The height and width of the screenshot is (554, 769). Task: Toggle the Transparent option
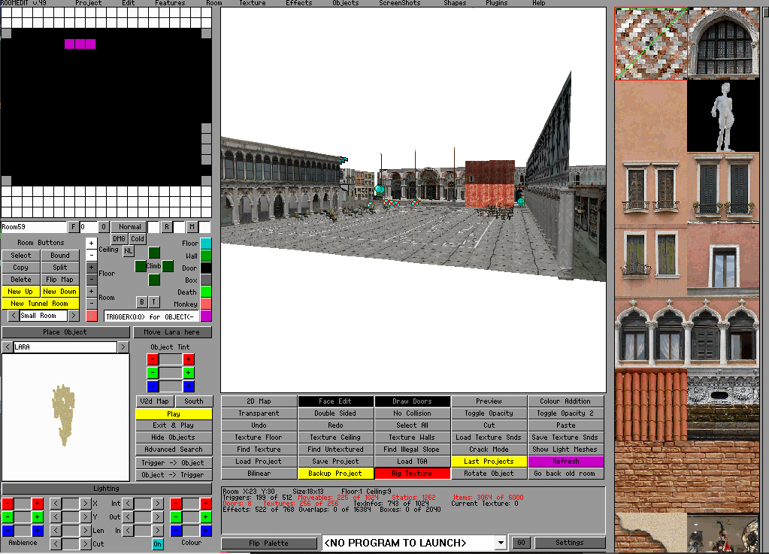(259, 413)
